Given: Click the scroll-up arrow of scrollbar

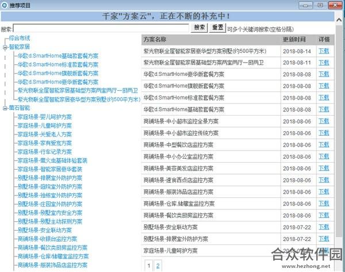Looking at the screenshot, I should (x=339, y=20).
